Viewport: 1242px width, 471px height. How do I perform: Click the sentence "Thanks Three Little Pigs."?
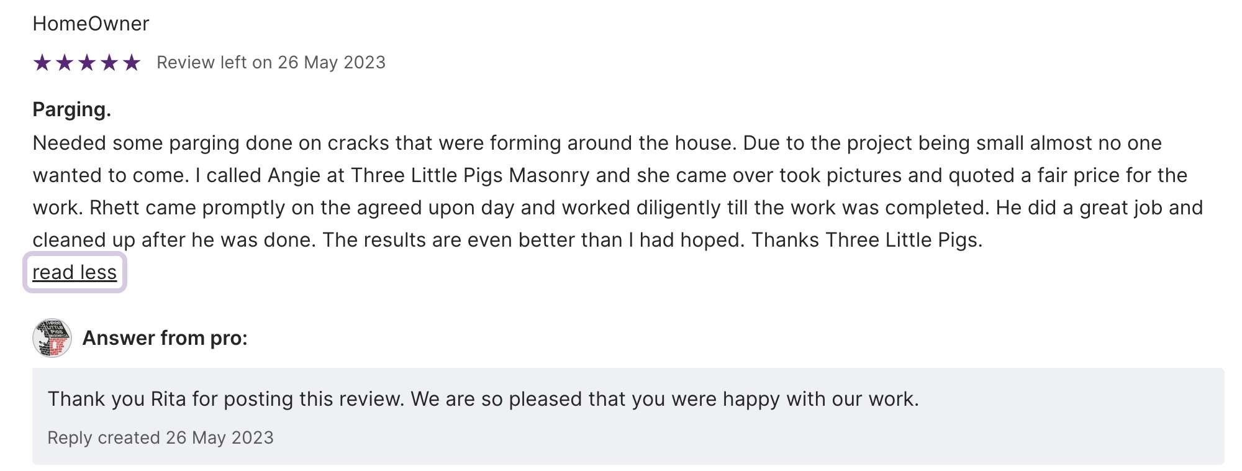pyautogui.click(x=867, y=240)
